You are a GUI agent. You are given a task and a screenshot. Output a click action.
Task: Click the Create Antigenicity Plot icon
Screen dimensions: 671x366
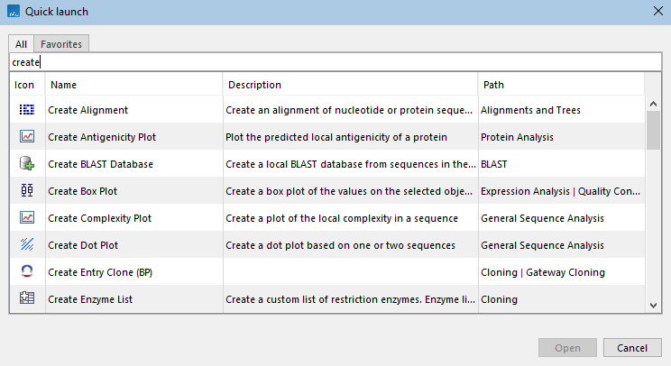(x=27, y=136)
